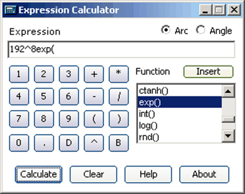The image size is (245, 194).
Task: Click the function list scrollbar thumb
Action: [x=228, y=119]
